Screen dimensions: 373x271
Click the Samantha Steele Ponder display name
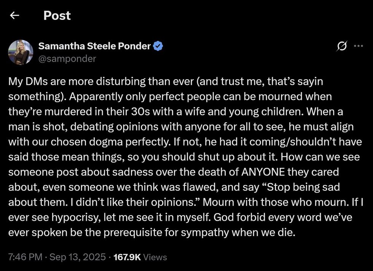tap(94, 46)
